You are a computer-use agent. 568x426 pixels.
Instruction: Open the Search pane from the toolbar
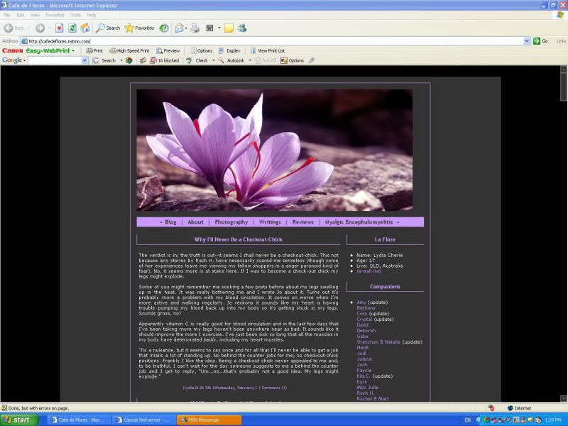click(108, 28)
